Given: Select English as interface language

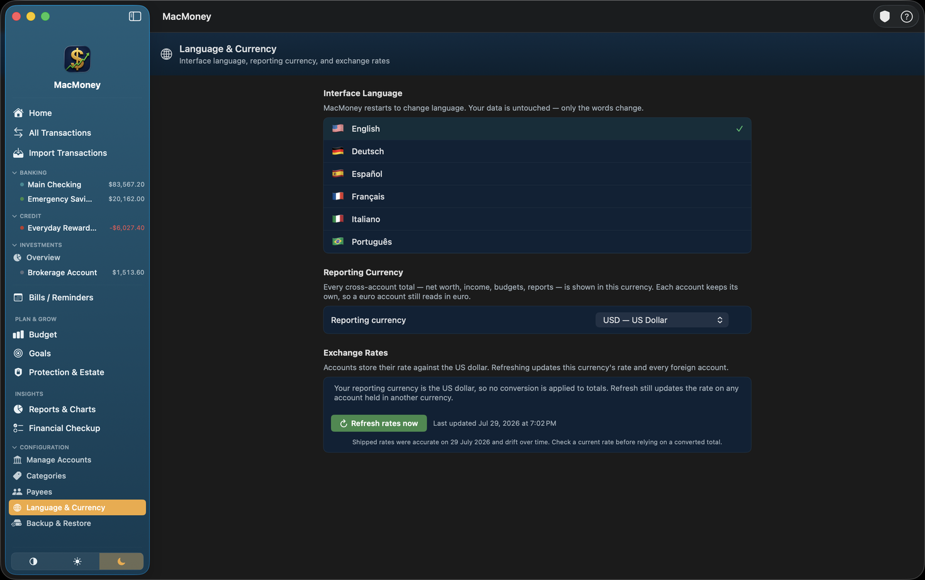Looking at the screenshot, I should pyautogui.click(x=537, y=129).
